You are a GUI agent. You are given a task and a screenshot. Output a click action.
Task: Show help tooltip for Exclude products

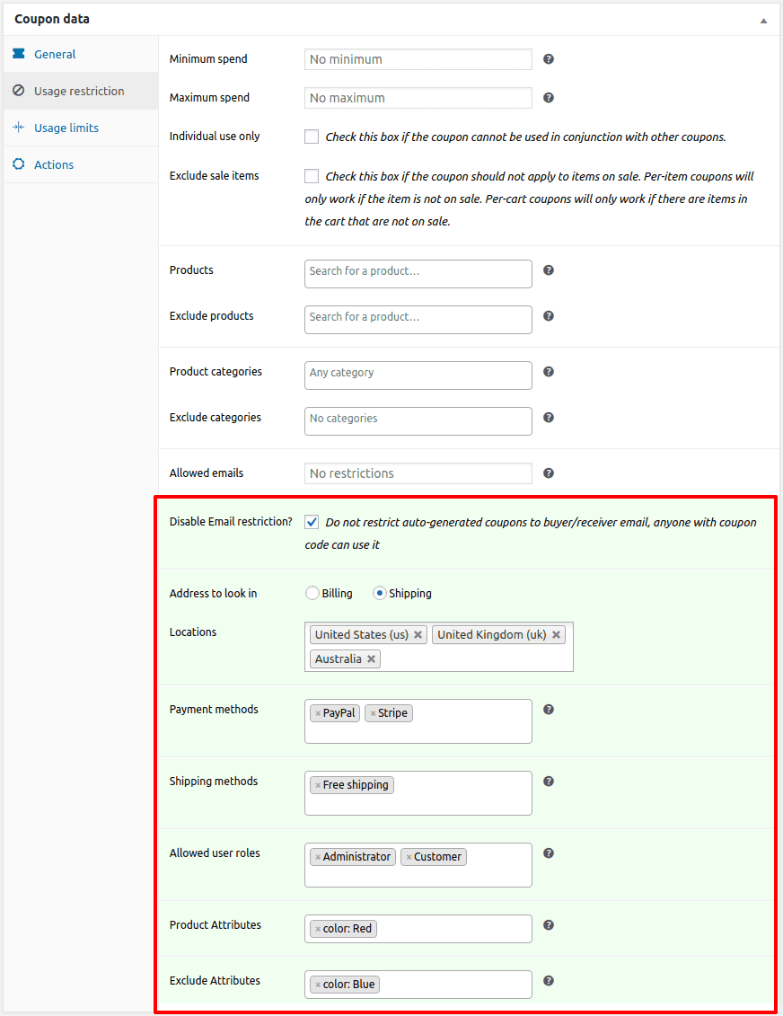click(549, 316)
